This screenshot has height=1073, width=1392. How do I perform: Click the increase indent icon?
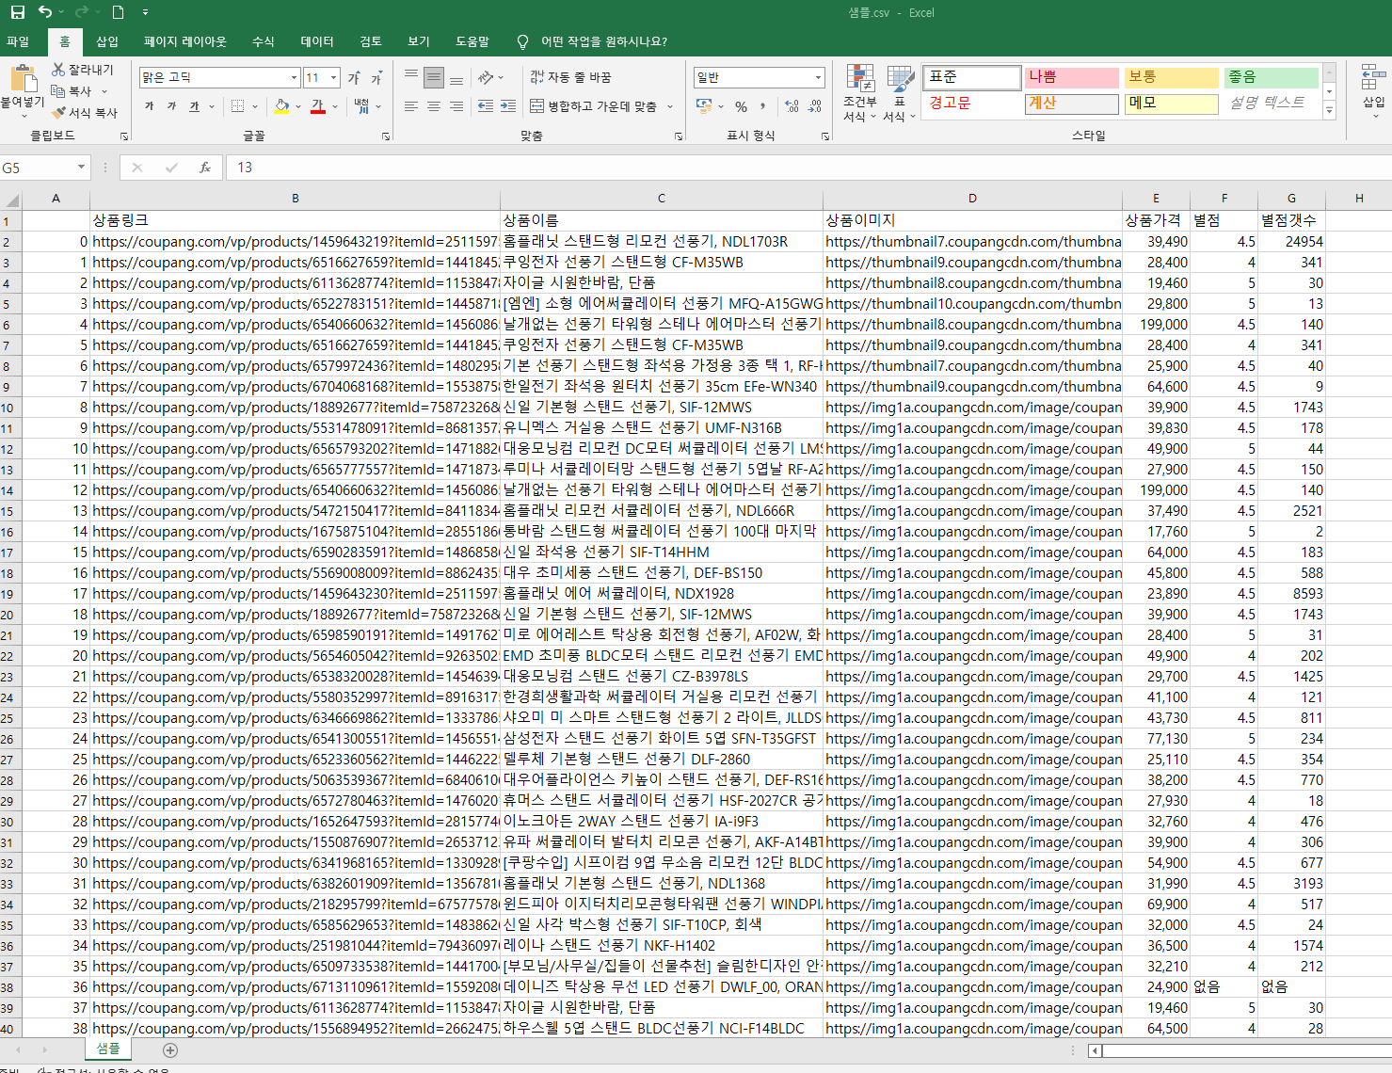point(507,106)
